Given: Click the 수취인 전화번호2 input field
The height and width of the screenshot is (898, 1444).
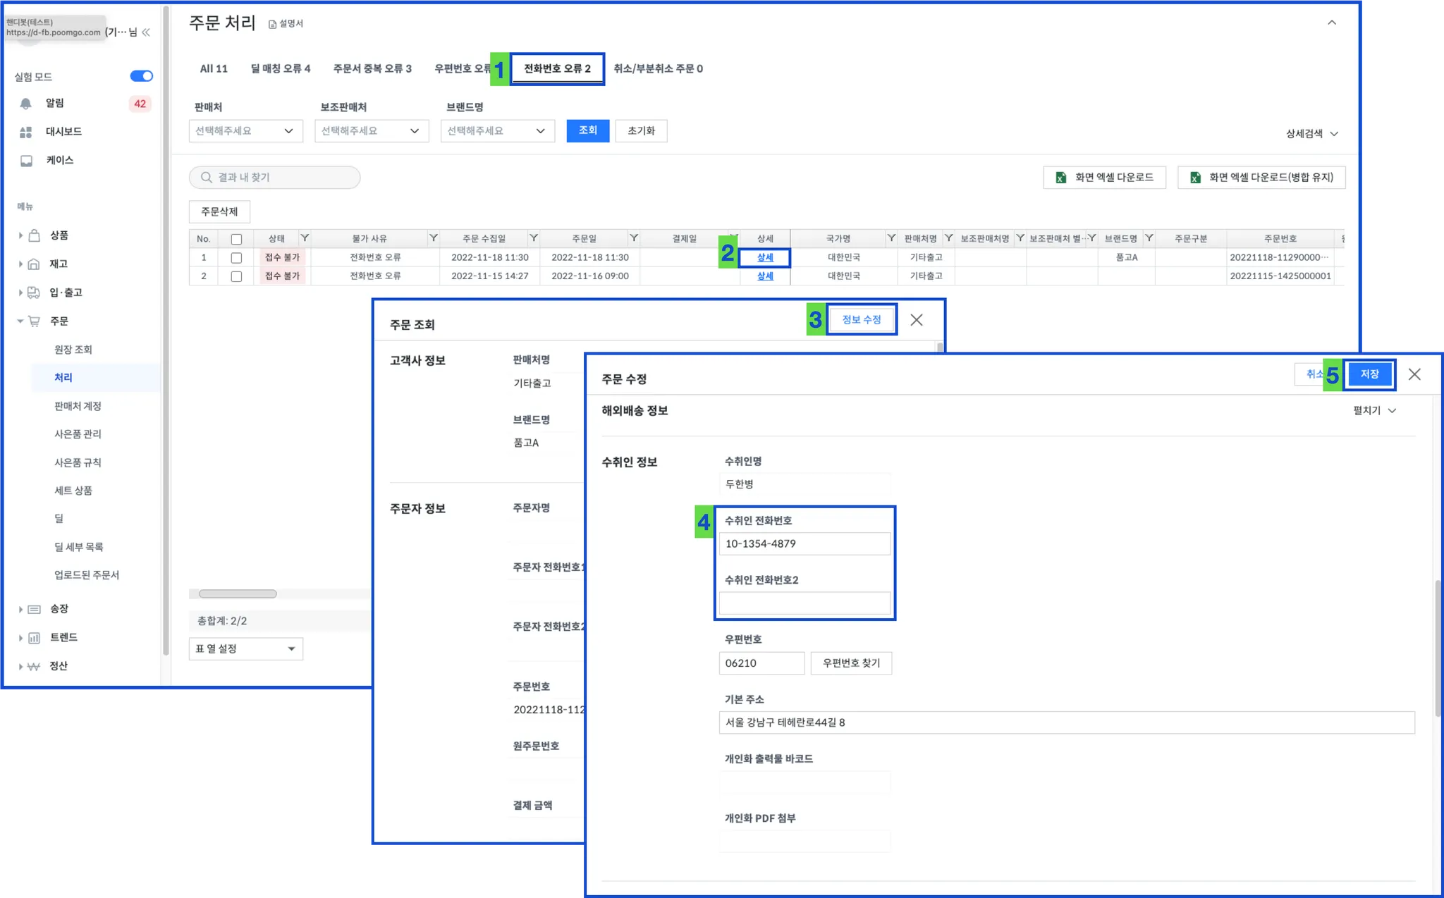Looking at the screenshot, I should [804, 603].
